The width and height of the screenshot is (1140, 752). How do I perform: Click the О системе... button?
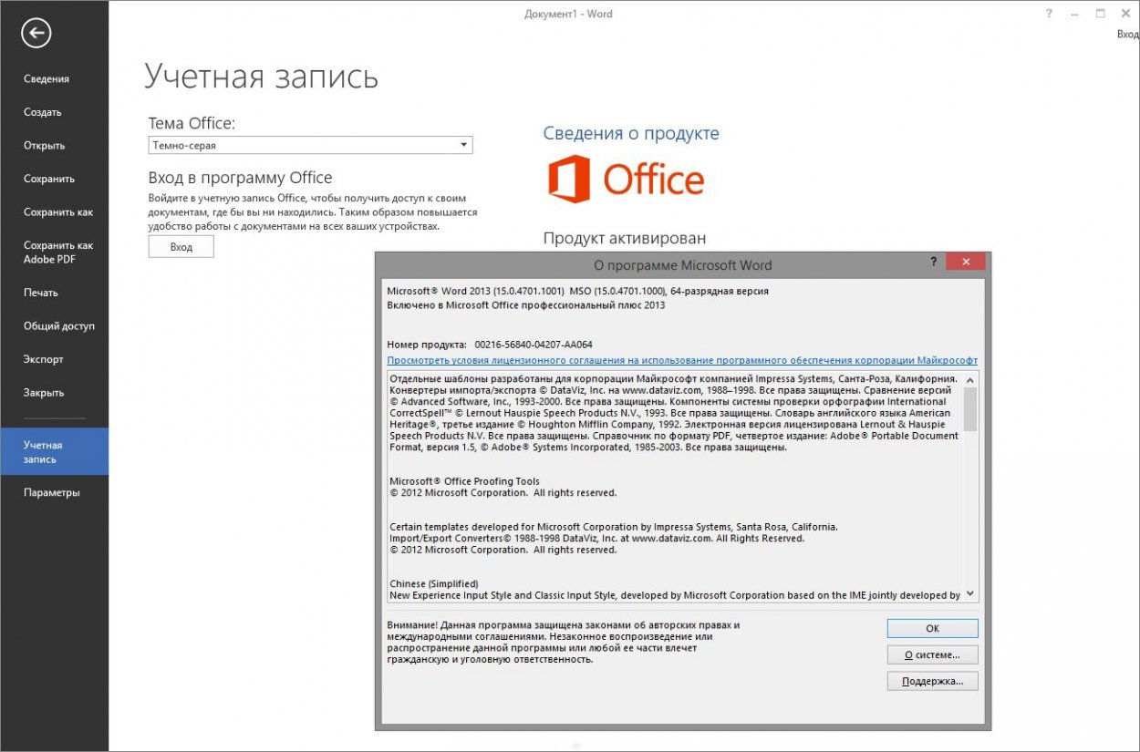[932, 654]
